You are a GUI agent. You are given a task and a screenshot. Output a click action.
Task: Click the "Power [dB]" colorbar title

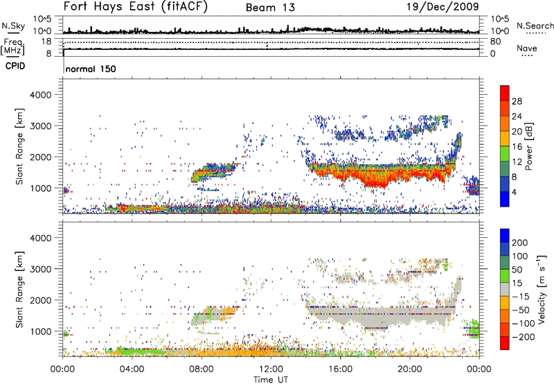click(529, 146)
